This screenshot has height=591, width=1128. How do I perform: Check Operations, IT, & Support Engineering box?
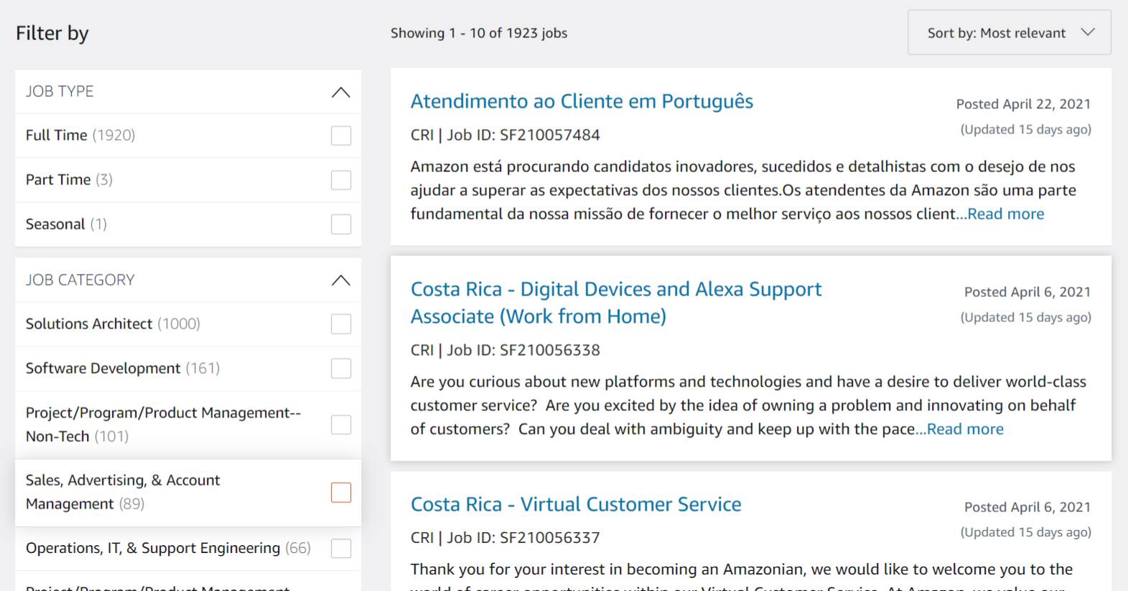pyautogui.click(x=341, y=549)
